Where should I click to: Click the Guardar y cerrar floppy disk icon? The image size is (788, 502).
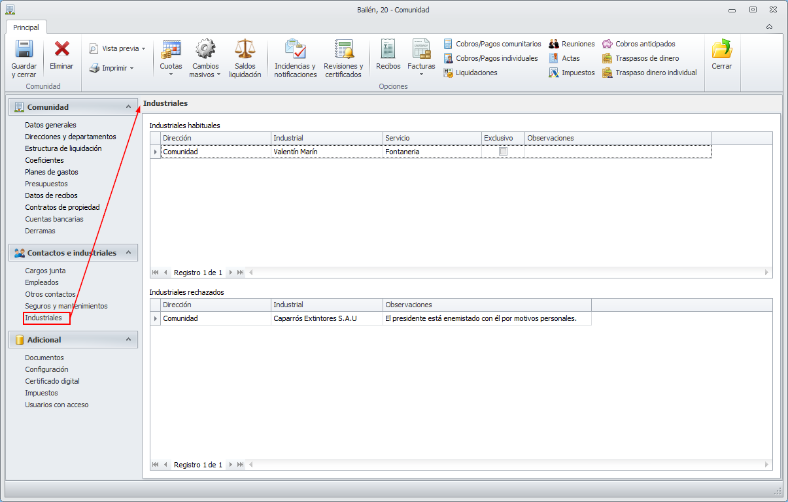pyautogui.click(x=24, y=50)
